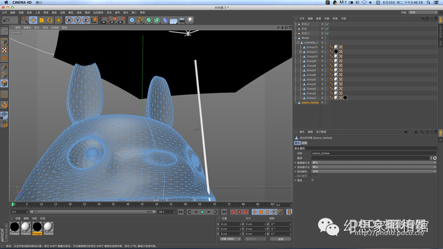Select the Group7 object in tree
Image resolution: width=443 pixels, height=249 pixels.
pos(311,70)
